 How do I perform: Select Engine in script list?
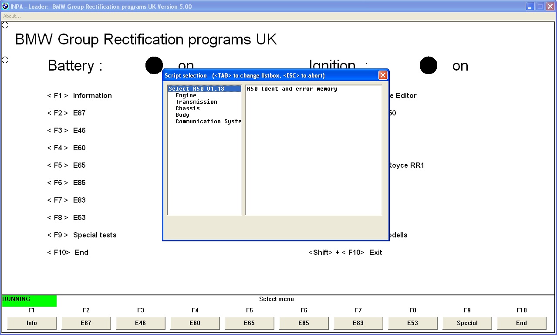(x=186, y=95)
